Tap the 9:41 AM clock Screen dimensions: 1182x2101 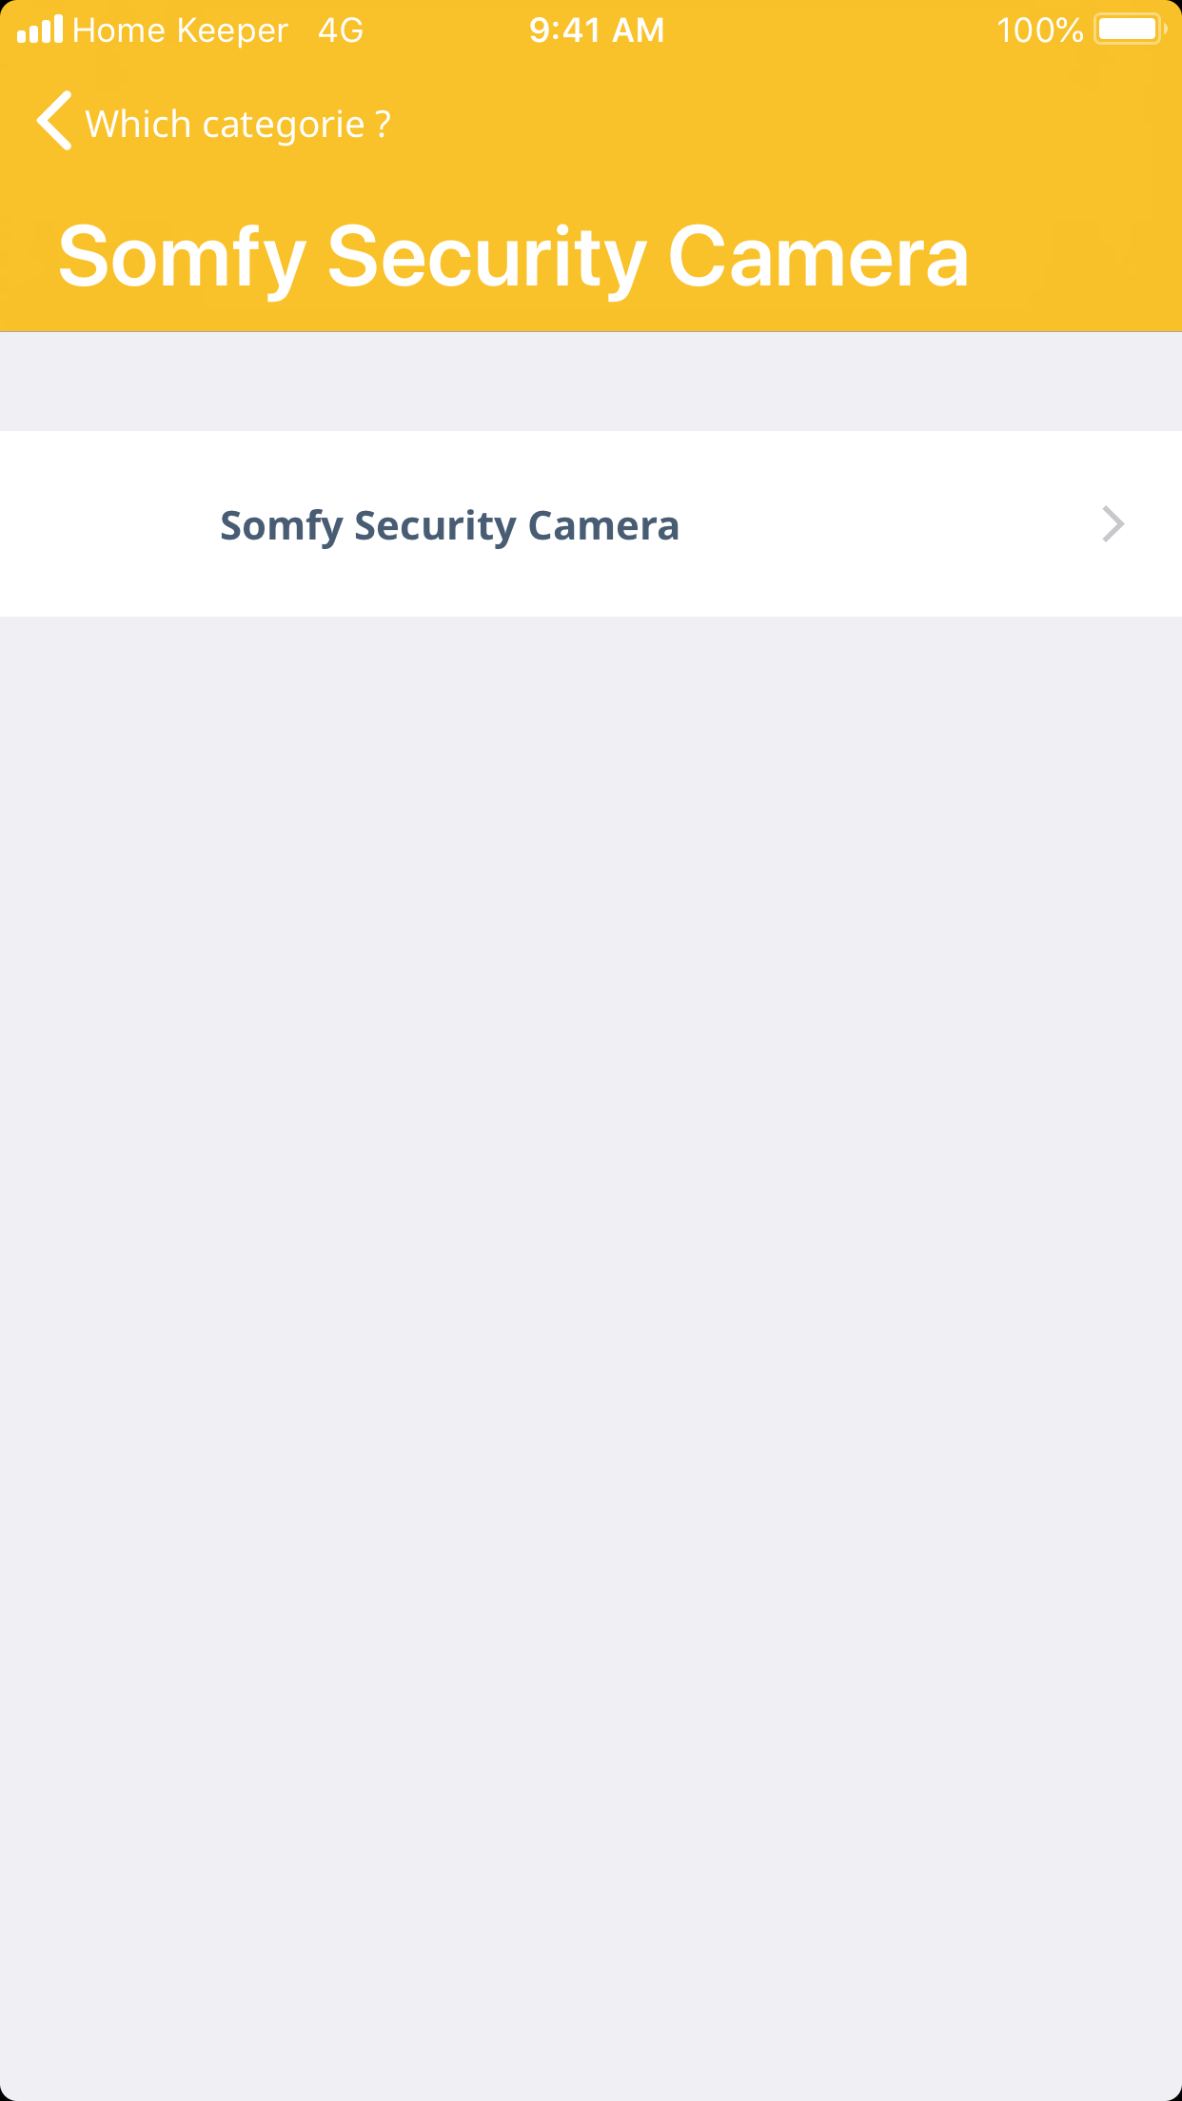pos(597,30)
